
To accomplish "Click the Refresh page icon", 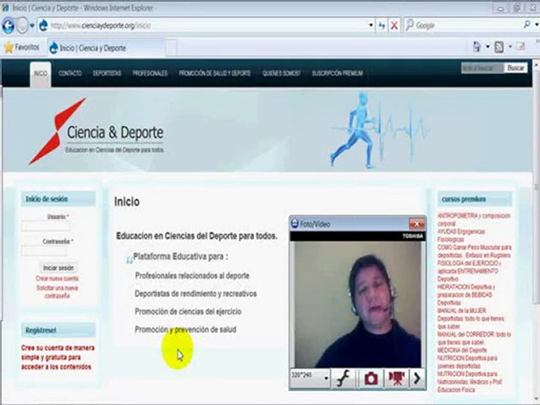I will [381, 25].
